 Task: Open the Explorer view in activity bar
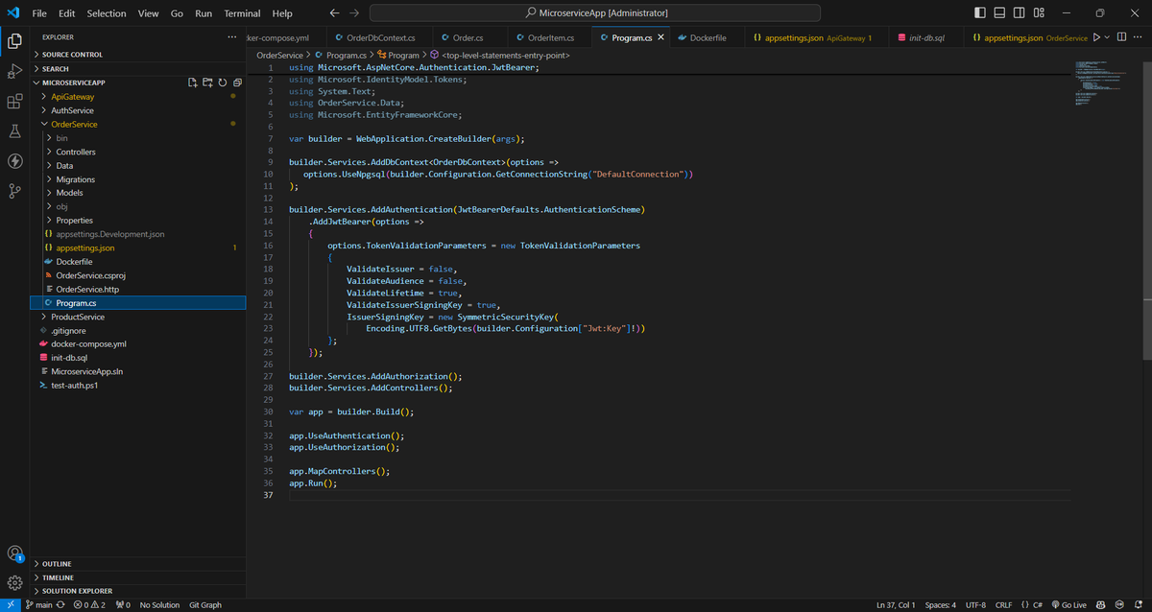(x=14, y=40)
